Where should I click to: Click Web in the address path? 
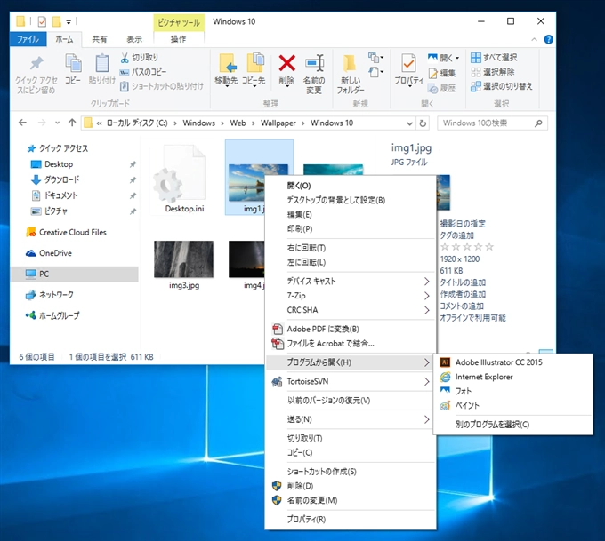(238, 123)
